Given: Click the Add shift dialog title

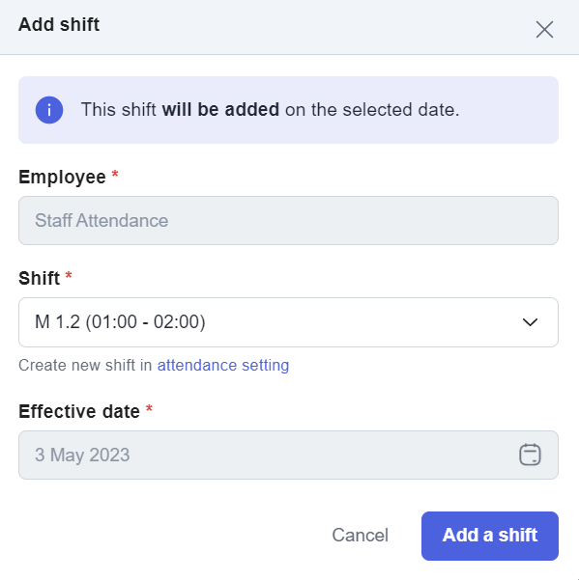Looking at the screenshot, I should [x=59, y=25].
